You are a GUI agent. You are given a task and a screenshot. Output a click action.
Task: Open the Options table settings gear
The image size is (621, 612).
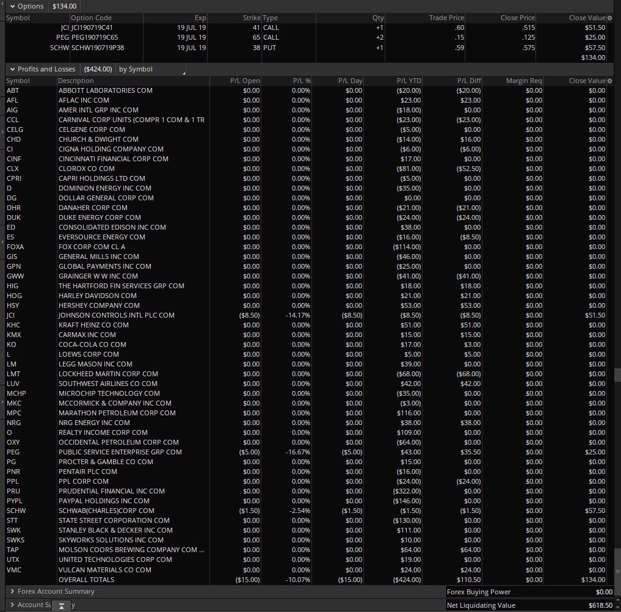coord(610,18)
